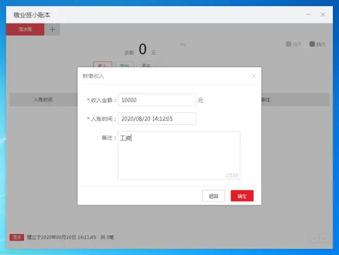
Task: Focus the 收入金额 amount field
Action: (x=157, y=100)
